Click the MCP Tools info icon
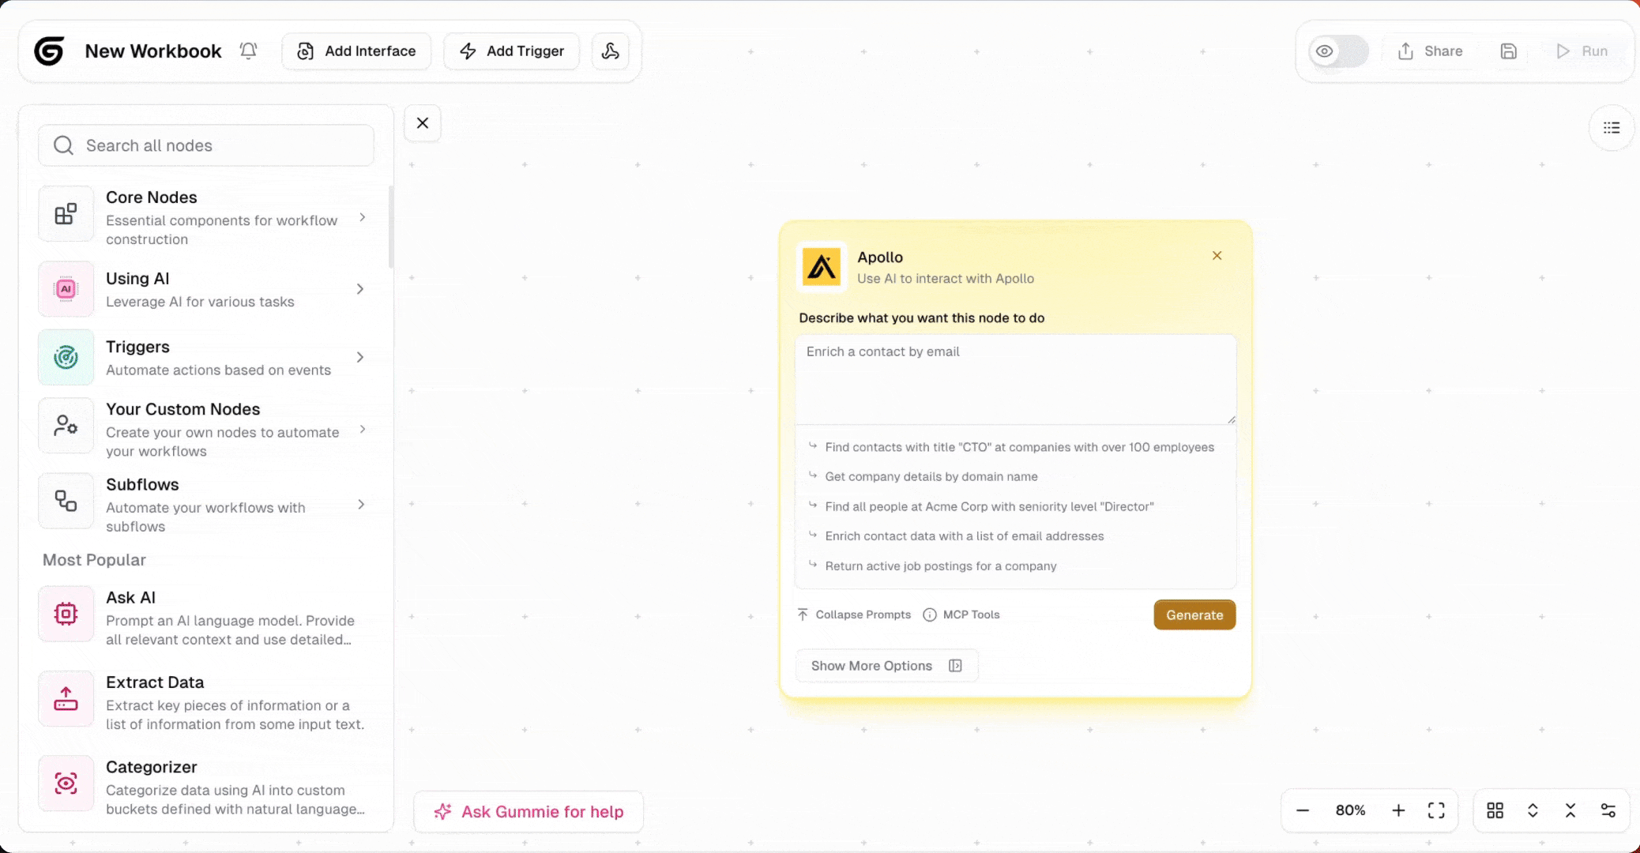1640x853 pixels. pyautogui.click(x=930, y=615)
